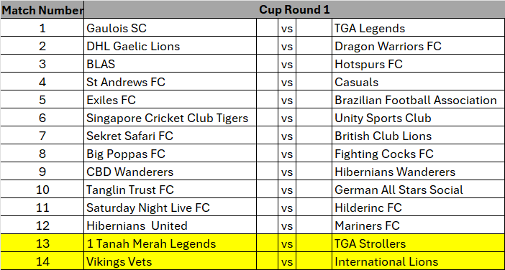Click the Saturday Night Live FC cell
The height and width of the screenshot is (270, 505).
[x=170, y=208]
